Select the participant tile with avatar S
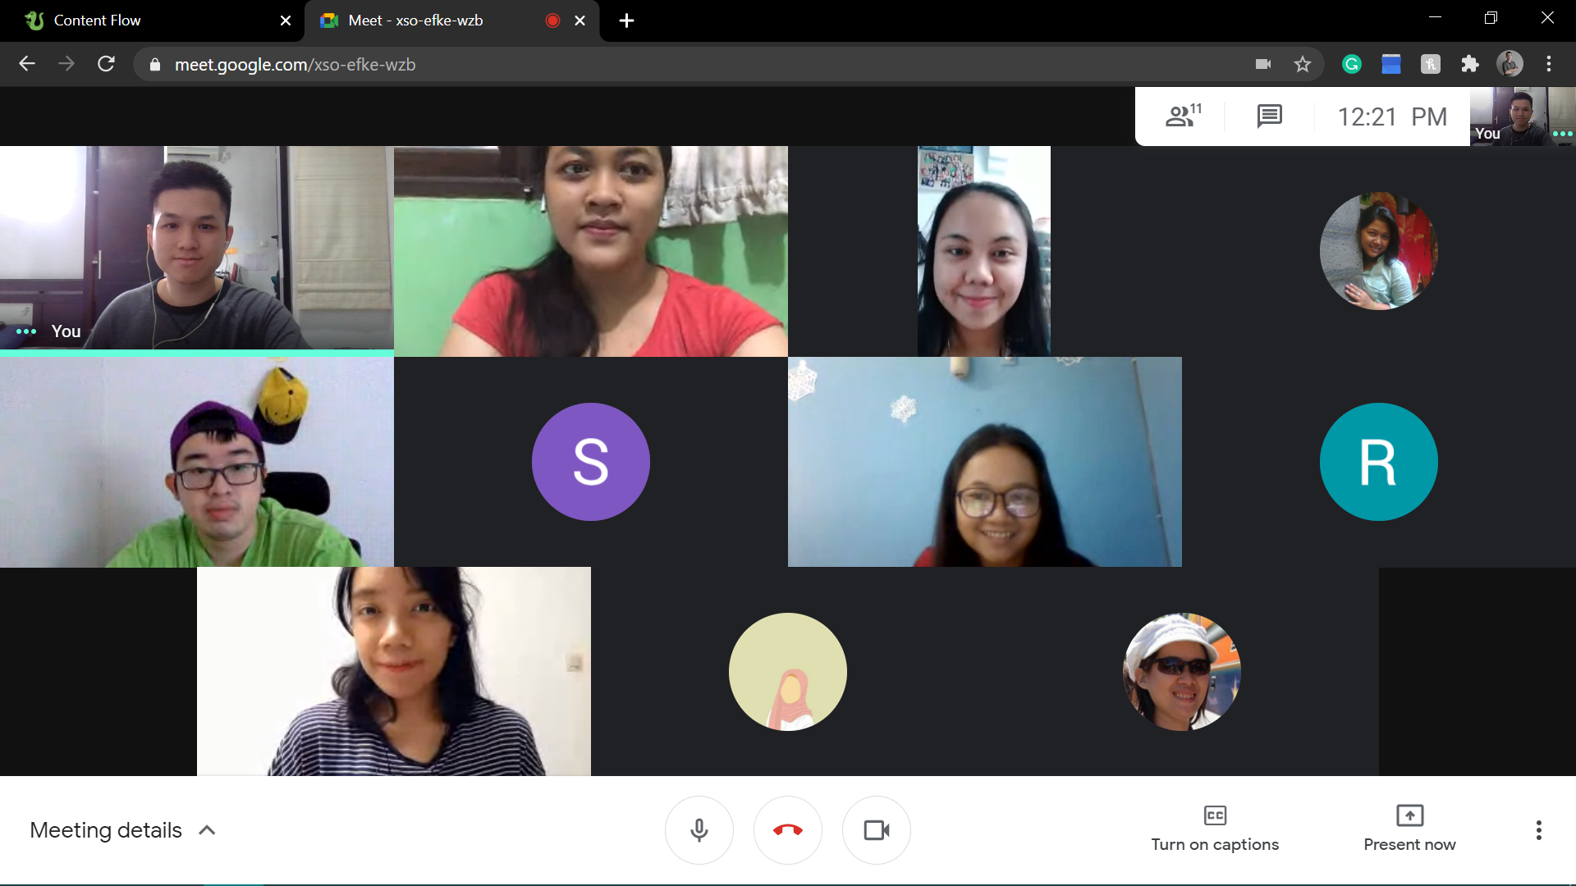1576x886 pixels. click(591, 462)
